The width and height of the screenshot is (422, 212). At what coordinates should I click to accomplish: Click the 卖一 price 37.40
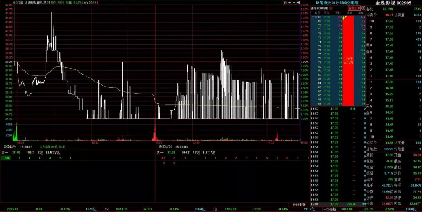coord(16,153)
